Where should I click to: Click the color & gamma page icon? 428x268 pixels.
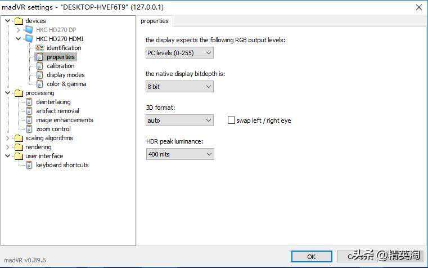point(39,84)
